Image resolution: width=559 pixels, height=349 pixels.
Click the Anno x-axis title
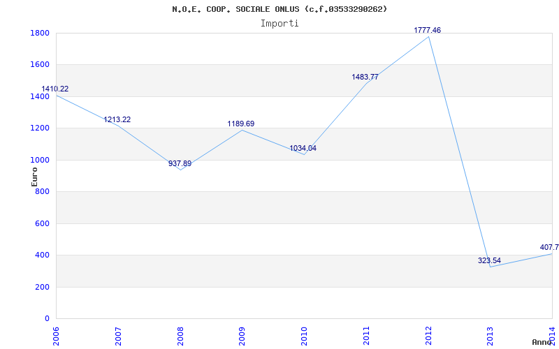coord(542,342)
